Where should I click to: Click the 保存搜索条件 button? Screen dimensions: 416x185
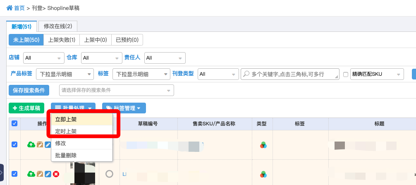click(x=29, y=90)
